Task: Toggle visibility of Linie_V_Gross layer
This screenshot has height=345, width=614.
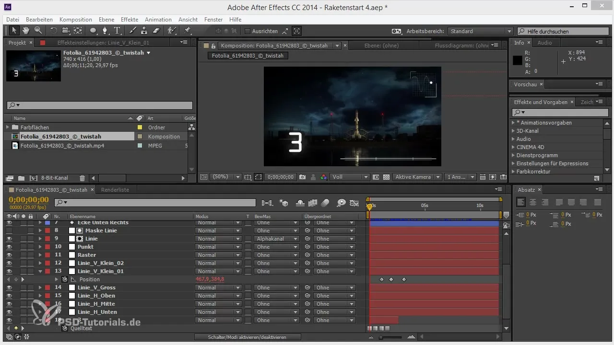Action: (9, 287)
